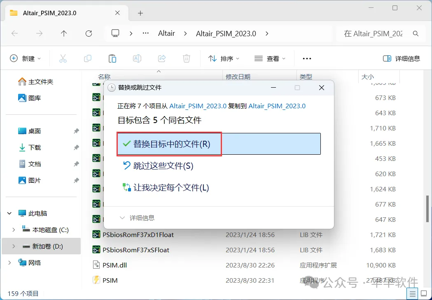Select PSbiosRomF37xSFloat file

136,250
